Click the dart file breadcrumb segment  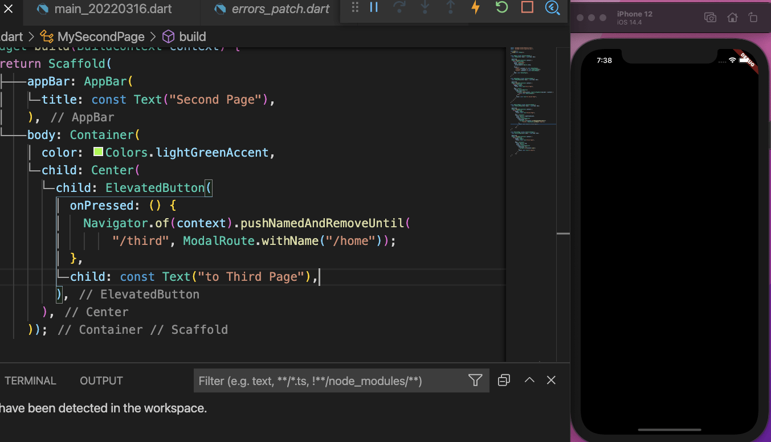click(x=11, y=37)
